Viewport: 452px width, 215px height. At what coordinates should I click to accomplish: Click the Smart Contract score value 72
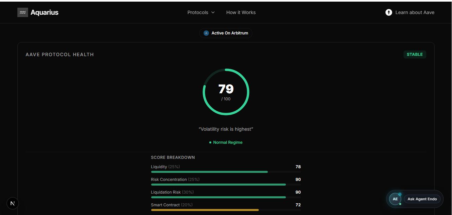tap(298, 205)
